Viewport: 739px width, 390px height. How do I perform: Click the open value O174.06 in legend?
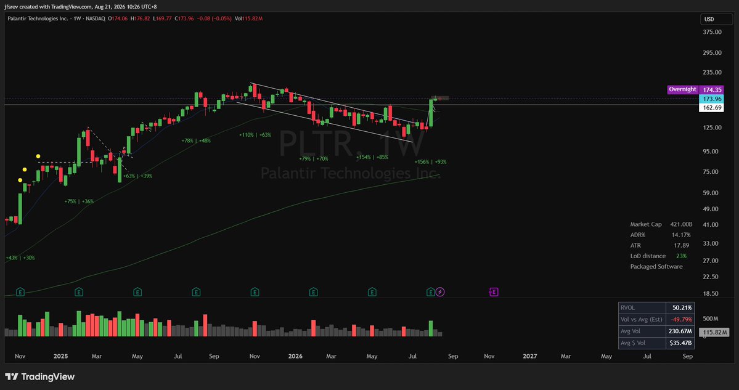(x=118, y=18)
